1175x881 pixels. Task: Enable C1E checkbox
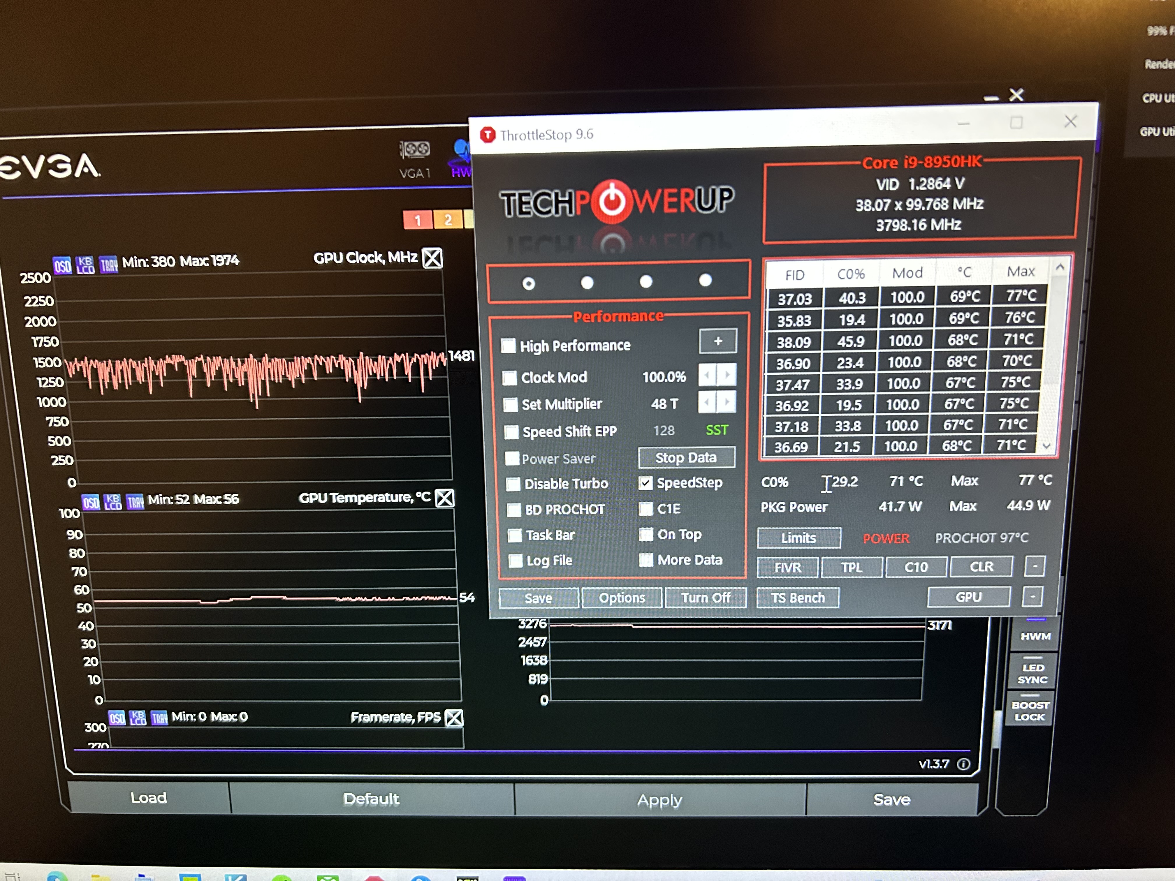tap(646, 509)
